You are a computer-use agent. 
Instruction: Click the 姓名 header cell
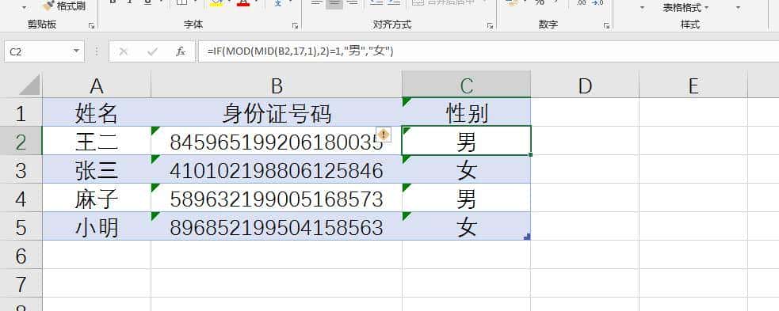[97, 112]
